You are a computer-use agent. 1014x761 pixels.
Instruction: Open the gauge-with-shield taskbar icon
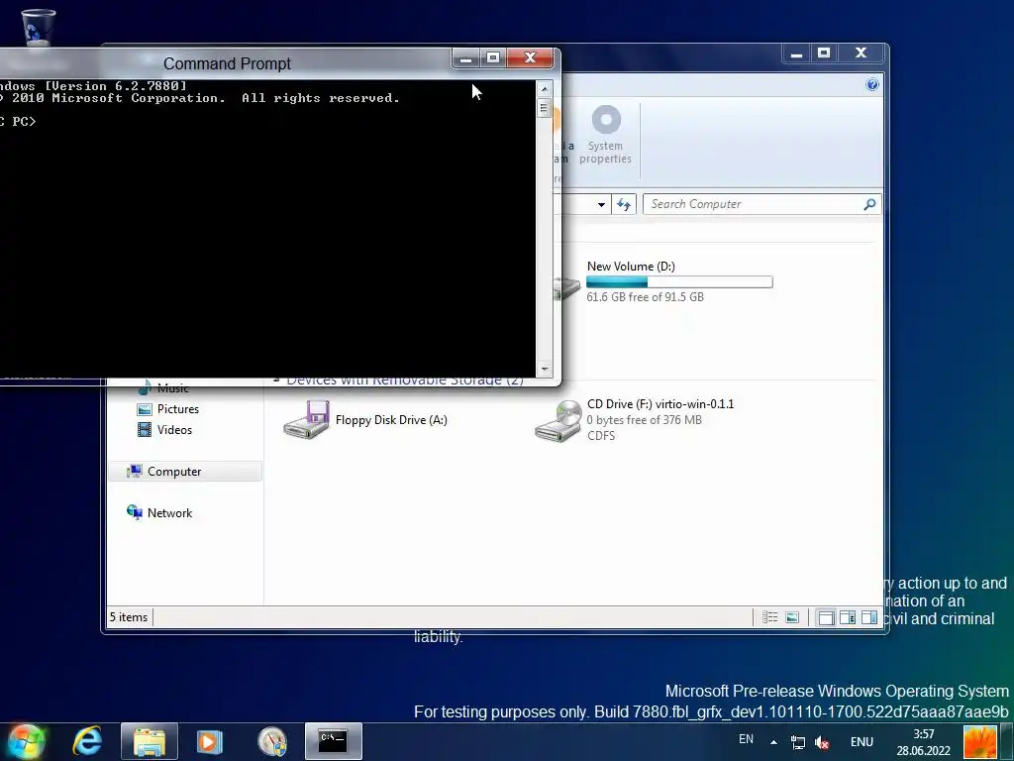point(271,741)
